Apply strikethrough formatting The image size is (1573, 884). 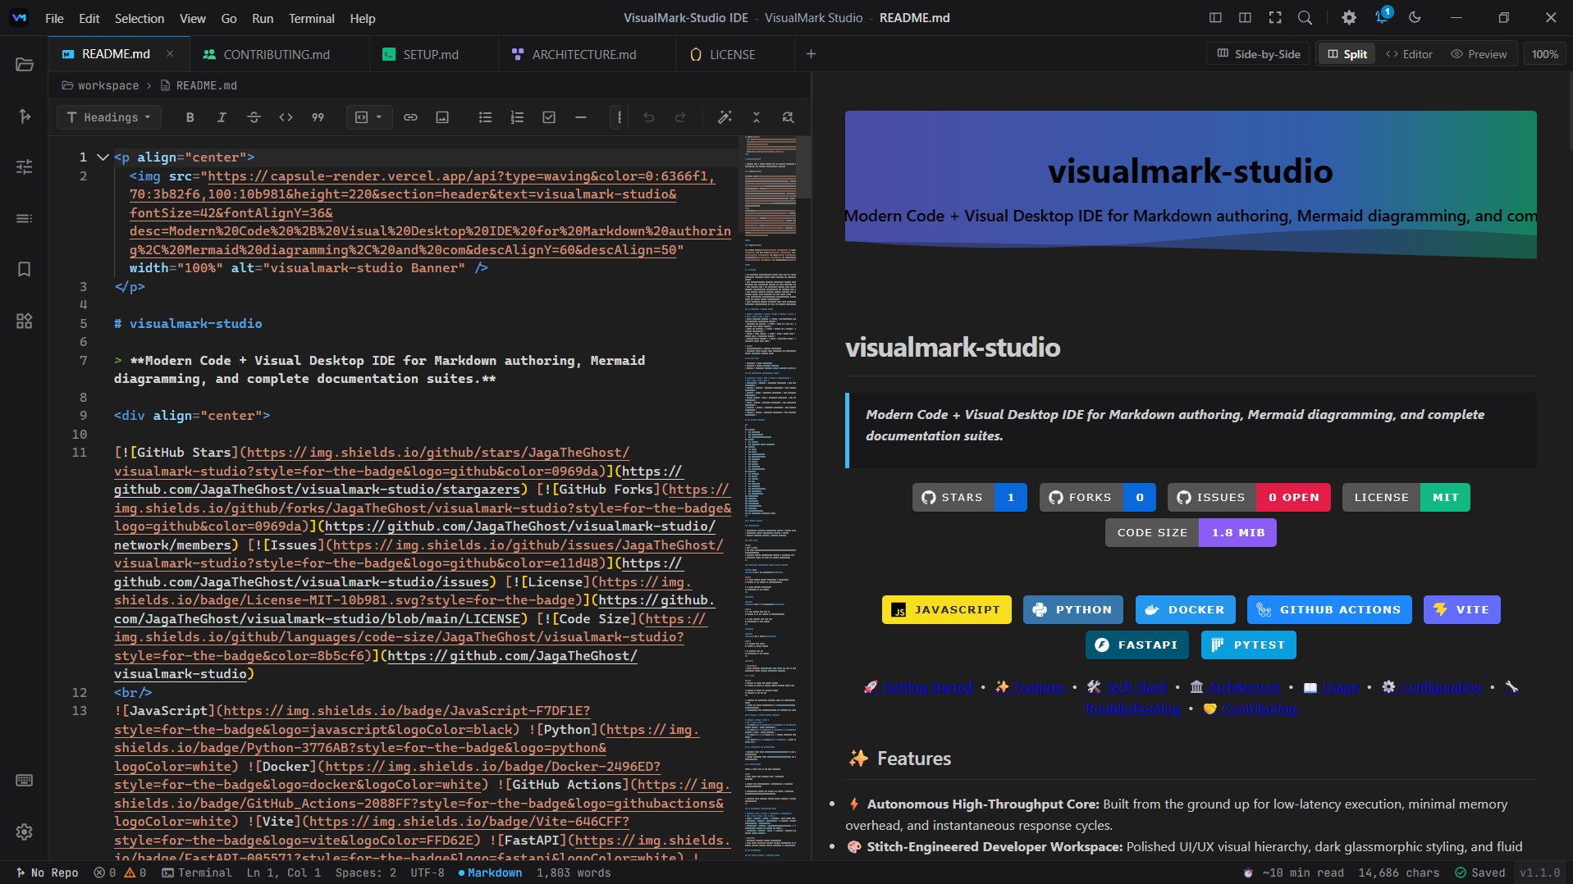254,117
